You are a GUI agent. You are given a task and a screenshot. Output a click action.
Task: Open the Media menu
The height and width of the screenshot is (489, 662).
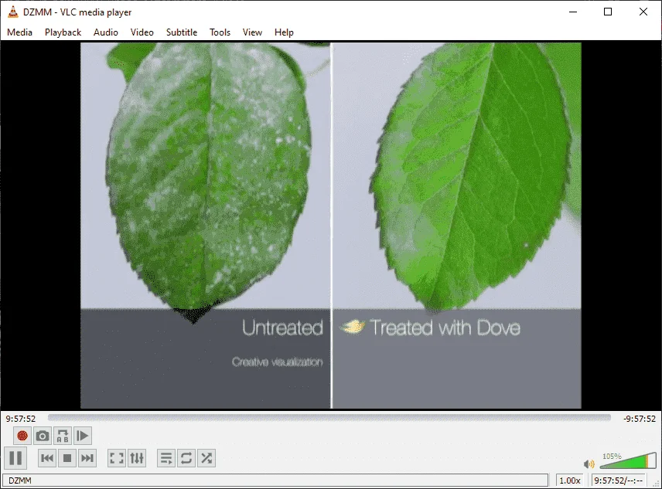click(19, 32)
